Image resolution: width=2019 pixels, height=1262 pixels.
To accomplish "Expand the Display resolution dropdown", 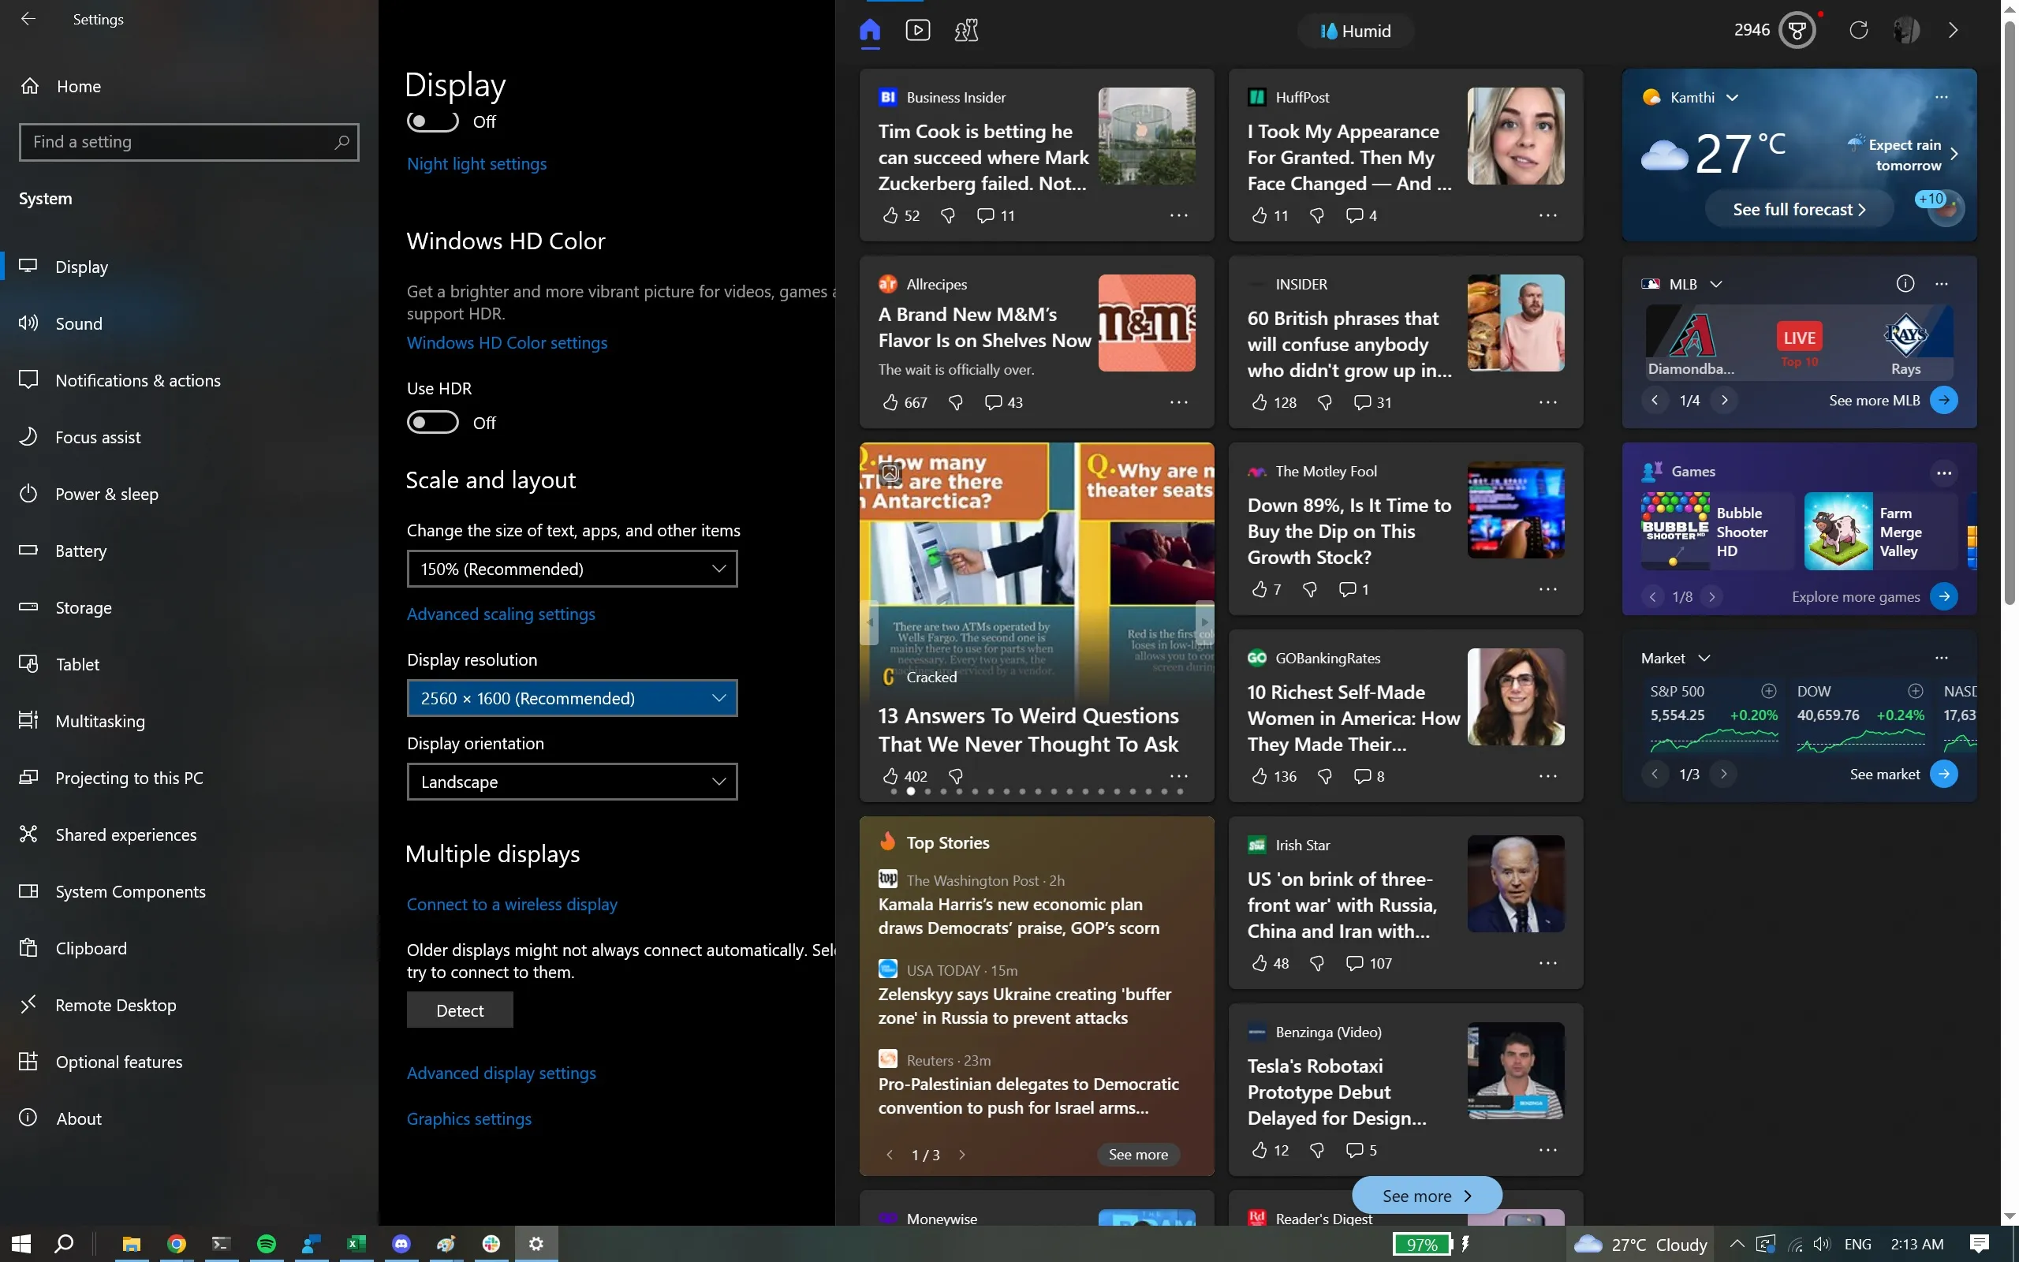I will pyautogui.click(x=571, y=696).
